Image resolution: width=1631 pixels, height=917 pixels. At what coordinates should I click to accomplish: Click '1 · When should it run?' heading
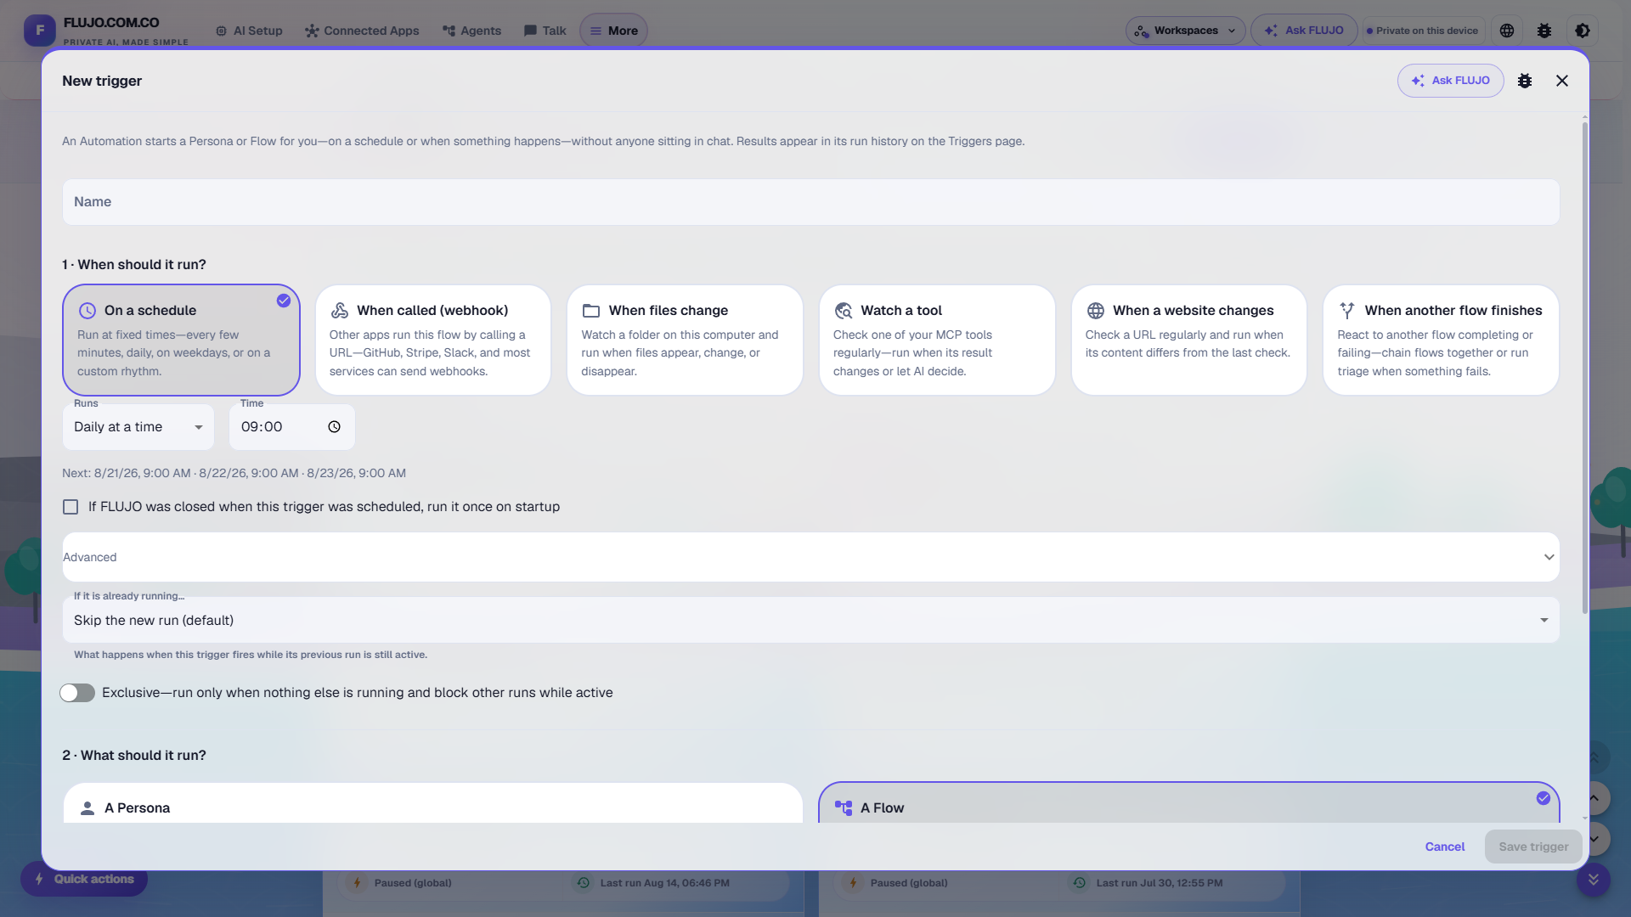(x=134, y=265)
